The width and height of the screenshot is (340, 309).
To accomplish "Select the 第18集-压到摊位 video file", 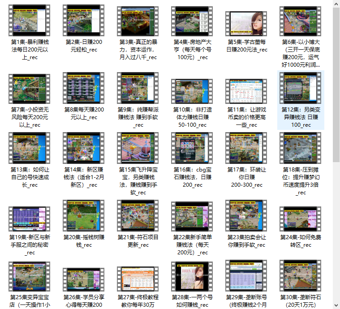I will click(301, 148).
